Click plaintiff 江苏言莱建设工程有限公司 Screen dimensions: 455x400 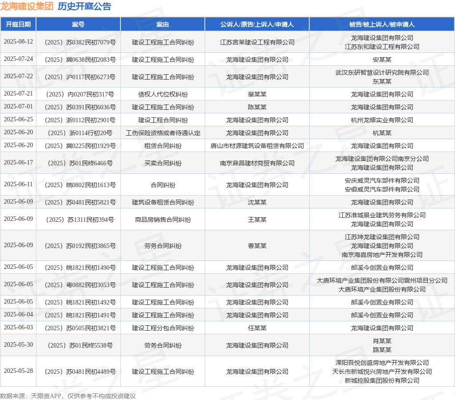257,42
